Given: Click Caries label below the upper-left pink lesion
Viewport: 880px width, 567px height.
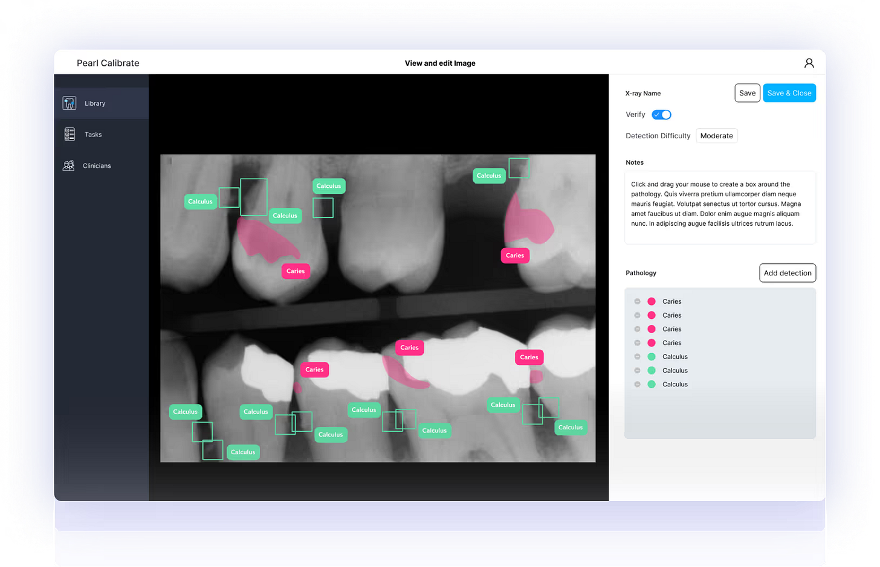Looking at the screenshot, I should point(296,271).
